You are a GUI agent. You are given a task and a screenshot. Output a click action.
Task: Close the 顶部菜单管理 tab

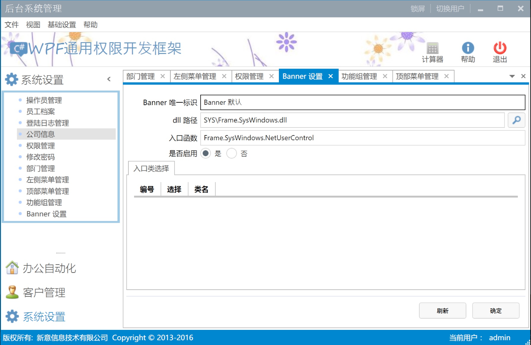(446, 76)
